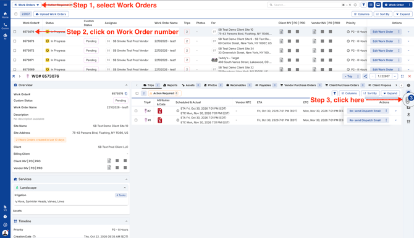414x238 pixels.
Task: Click the Client INV document icon for row 6573073
Action: pos(281,41)
